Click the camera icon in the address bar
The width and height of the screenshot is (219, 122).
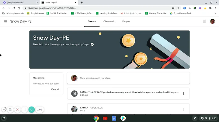(173, 8)
